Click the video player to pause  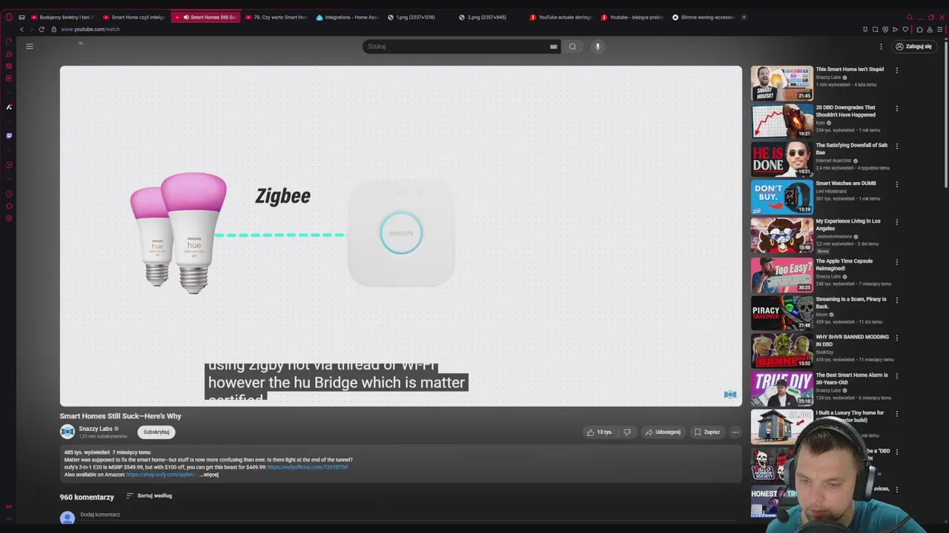pos(400,235)
